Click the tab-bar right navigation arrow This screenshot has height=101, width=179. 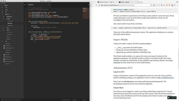(26, 5)
